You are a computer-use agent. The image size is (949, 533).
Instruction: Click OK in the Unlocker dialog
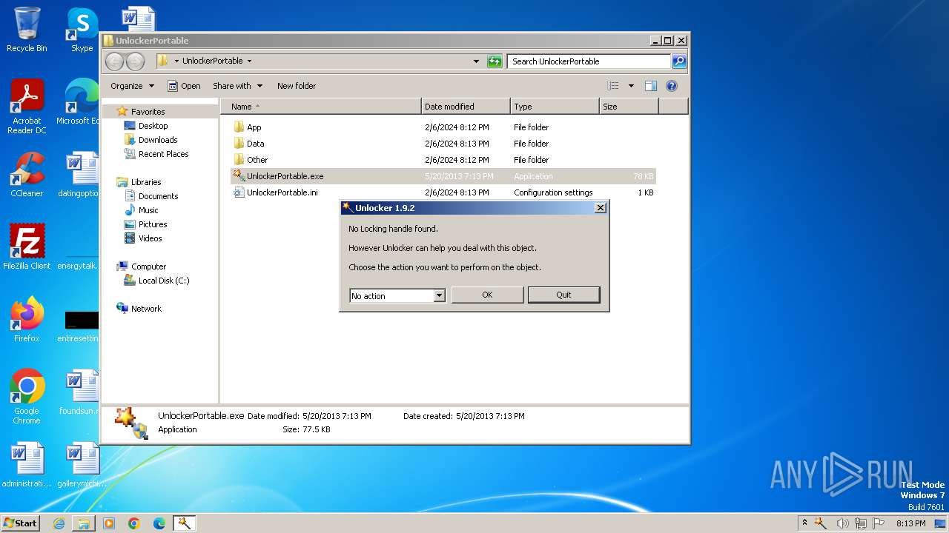(487, 295)
